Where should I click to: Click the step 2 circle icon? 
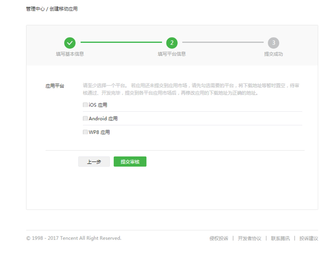[172, 43]
